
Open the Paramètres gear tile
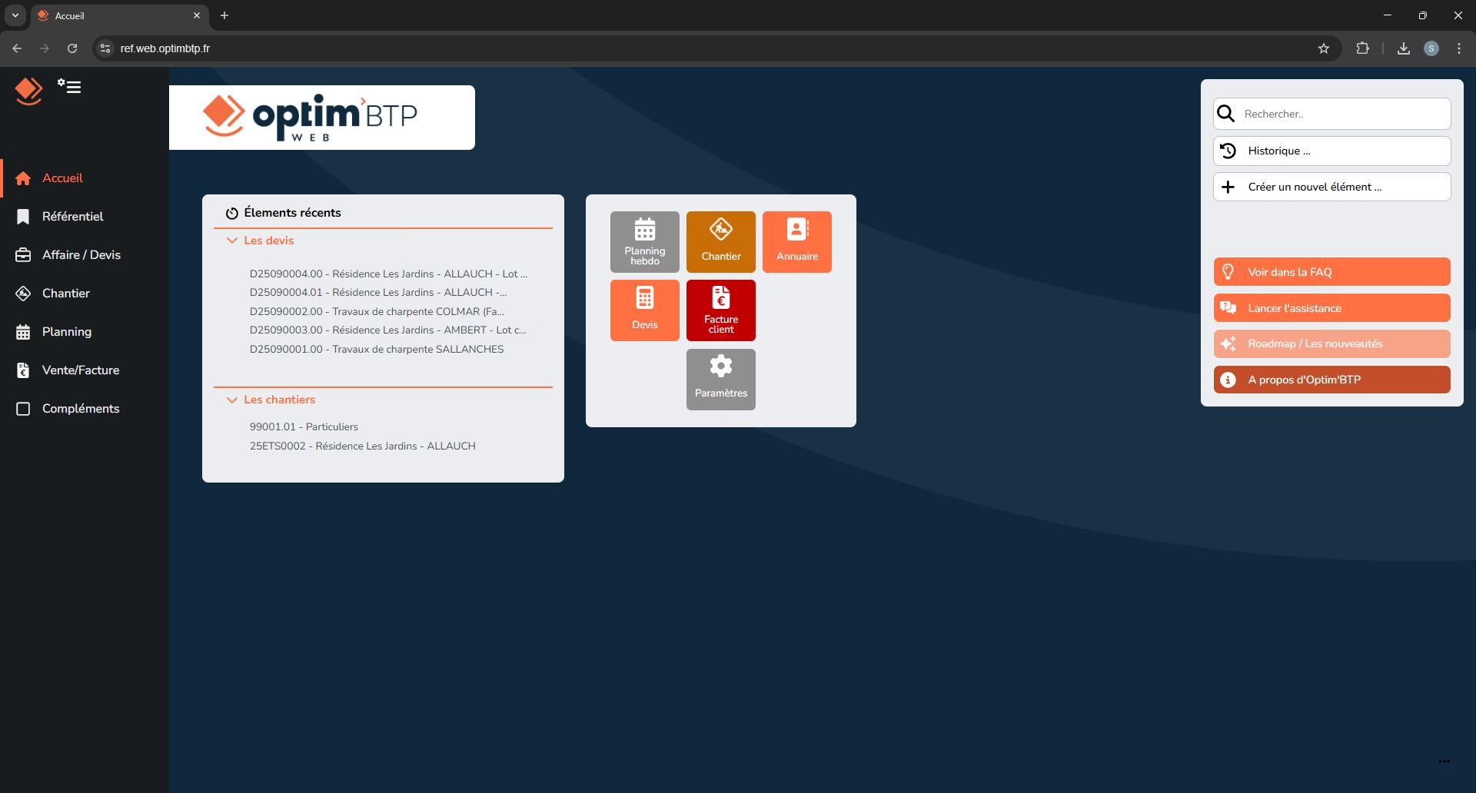[x=720, y=379]
